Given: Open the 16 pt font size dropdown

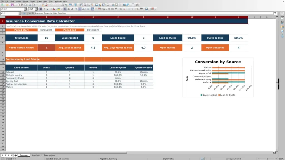Looking at the screenshot, I should (x=36, y=9).
